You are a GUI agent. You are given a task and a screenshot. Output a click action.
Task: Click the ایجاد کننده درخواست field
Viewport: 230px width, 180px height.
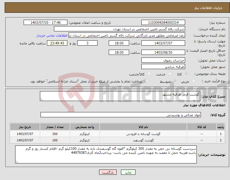coord(127,35)
